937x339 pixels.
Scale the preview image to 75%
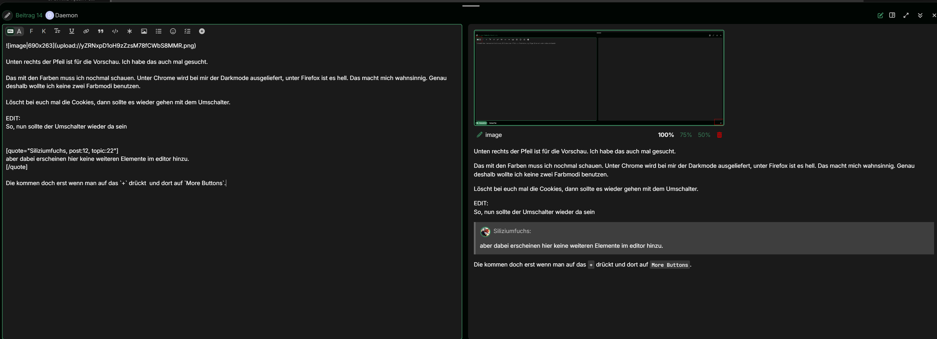(x=686, y=135)
